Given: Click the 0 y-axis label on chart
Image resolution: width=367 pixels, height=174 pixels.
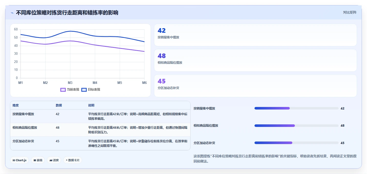Looking at the screenshot, I should [17, 78].
